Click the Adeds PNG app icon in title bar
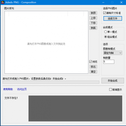The image size is (126, 126). pos(3,2)
